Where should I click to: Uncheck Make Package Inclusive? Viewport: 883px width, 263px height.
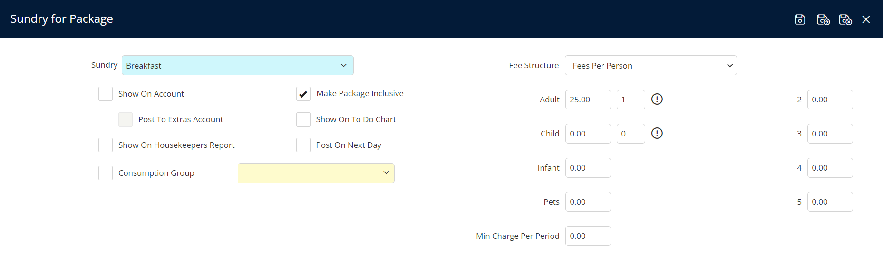pyautogui.click(x=303, y=94)
